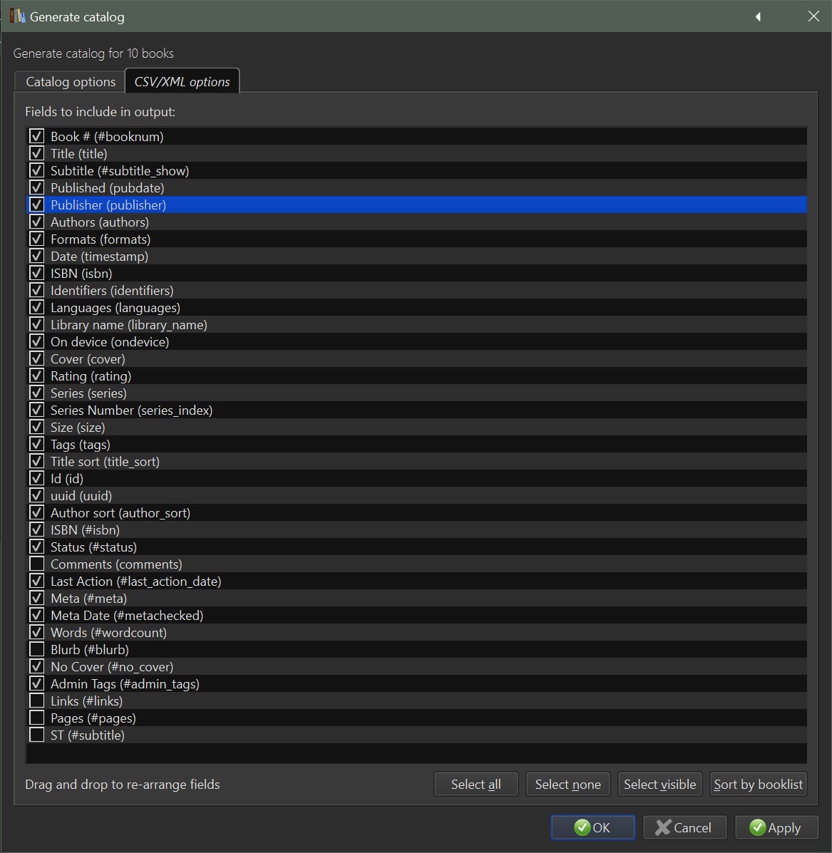Screen dimensions: 832x853
Task: Click the calibre books icon in title bar
Action: (x=17, y=16)
